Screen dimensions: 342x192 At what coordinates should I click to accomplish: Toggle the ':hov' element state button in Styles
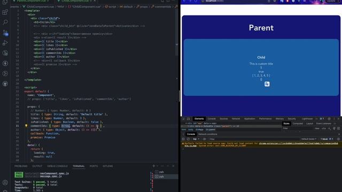point(317,129)
